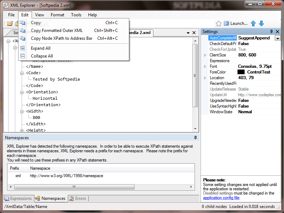Click the Expand All menu entry
The image size is (284, 213).
click(41, 48)
